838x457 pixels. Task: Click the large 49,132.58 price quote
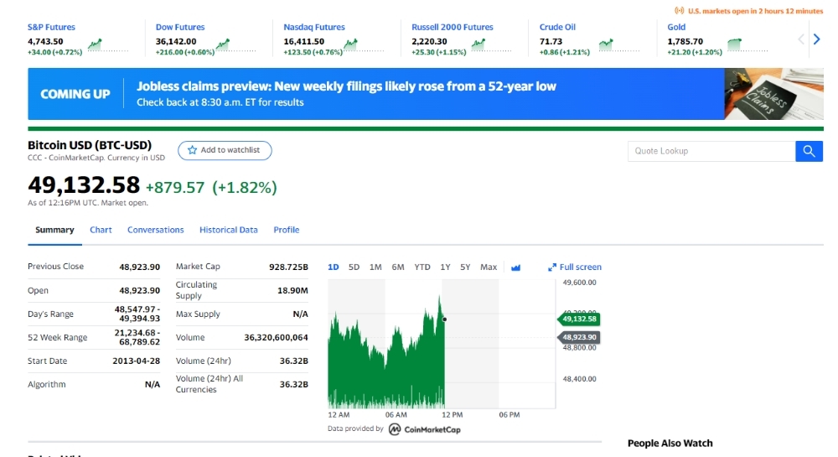(x=84, y=185)
